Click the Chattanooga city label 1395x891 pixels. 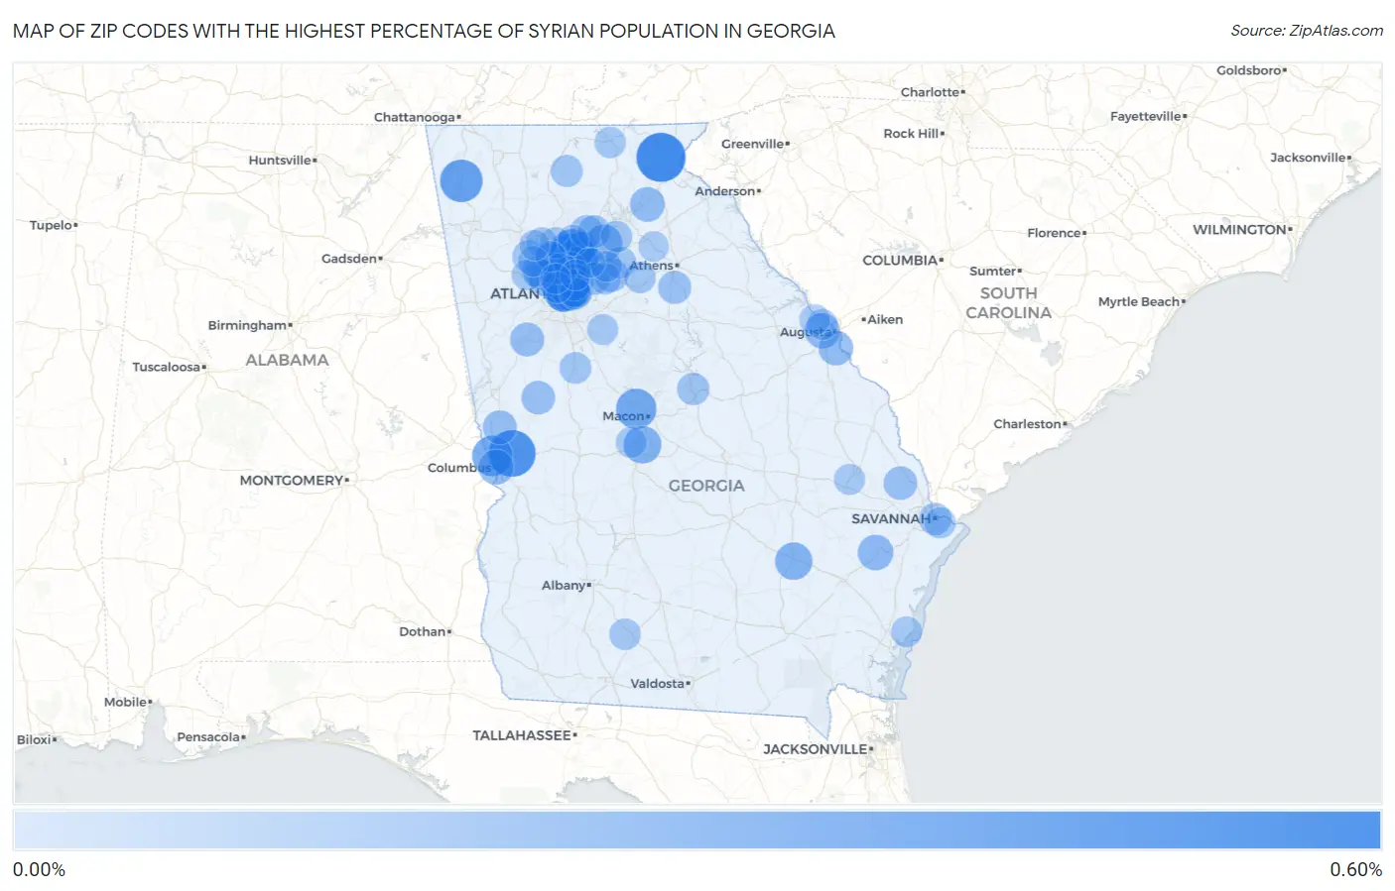415,117
